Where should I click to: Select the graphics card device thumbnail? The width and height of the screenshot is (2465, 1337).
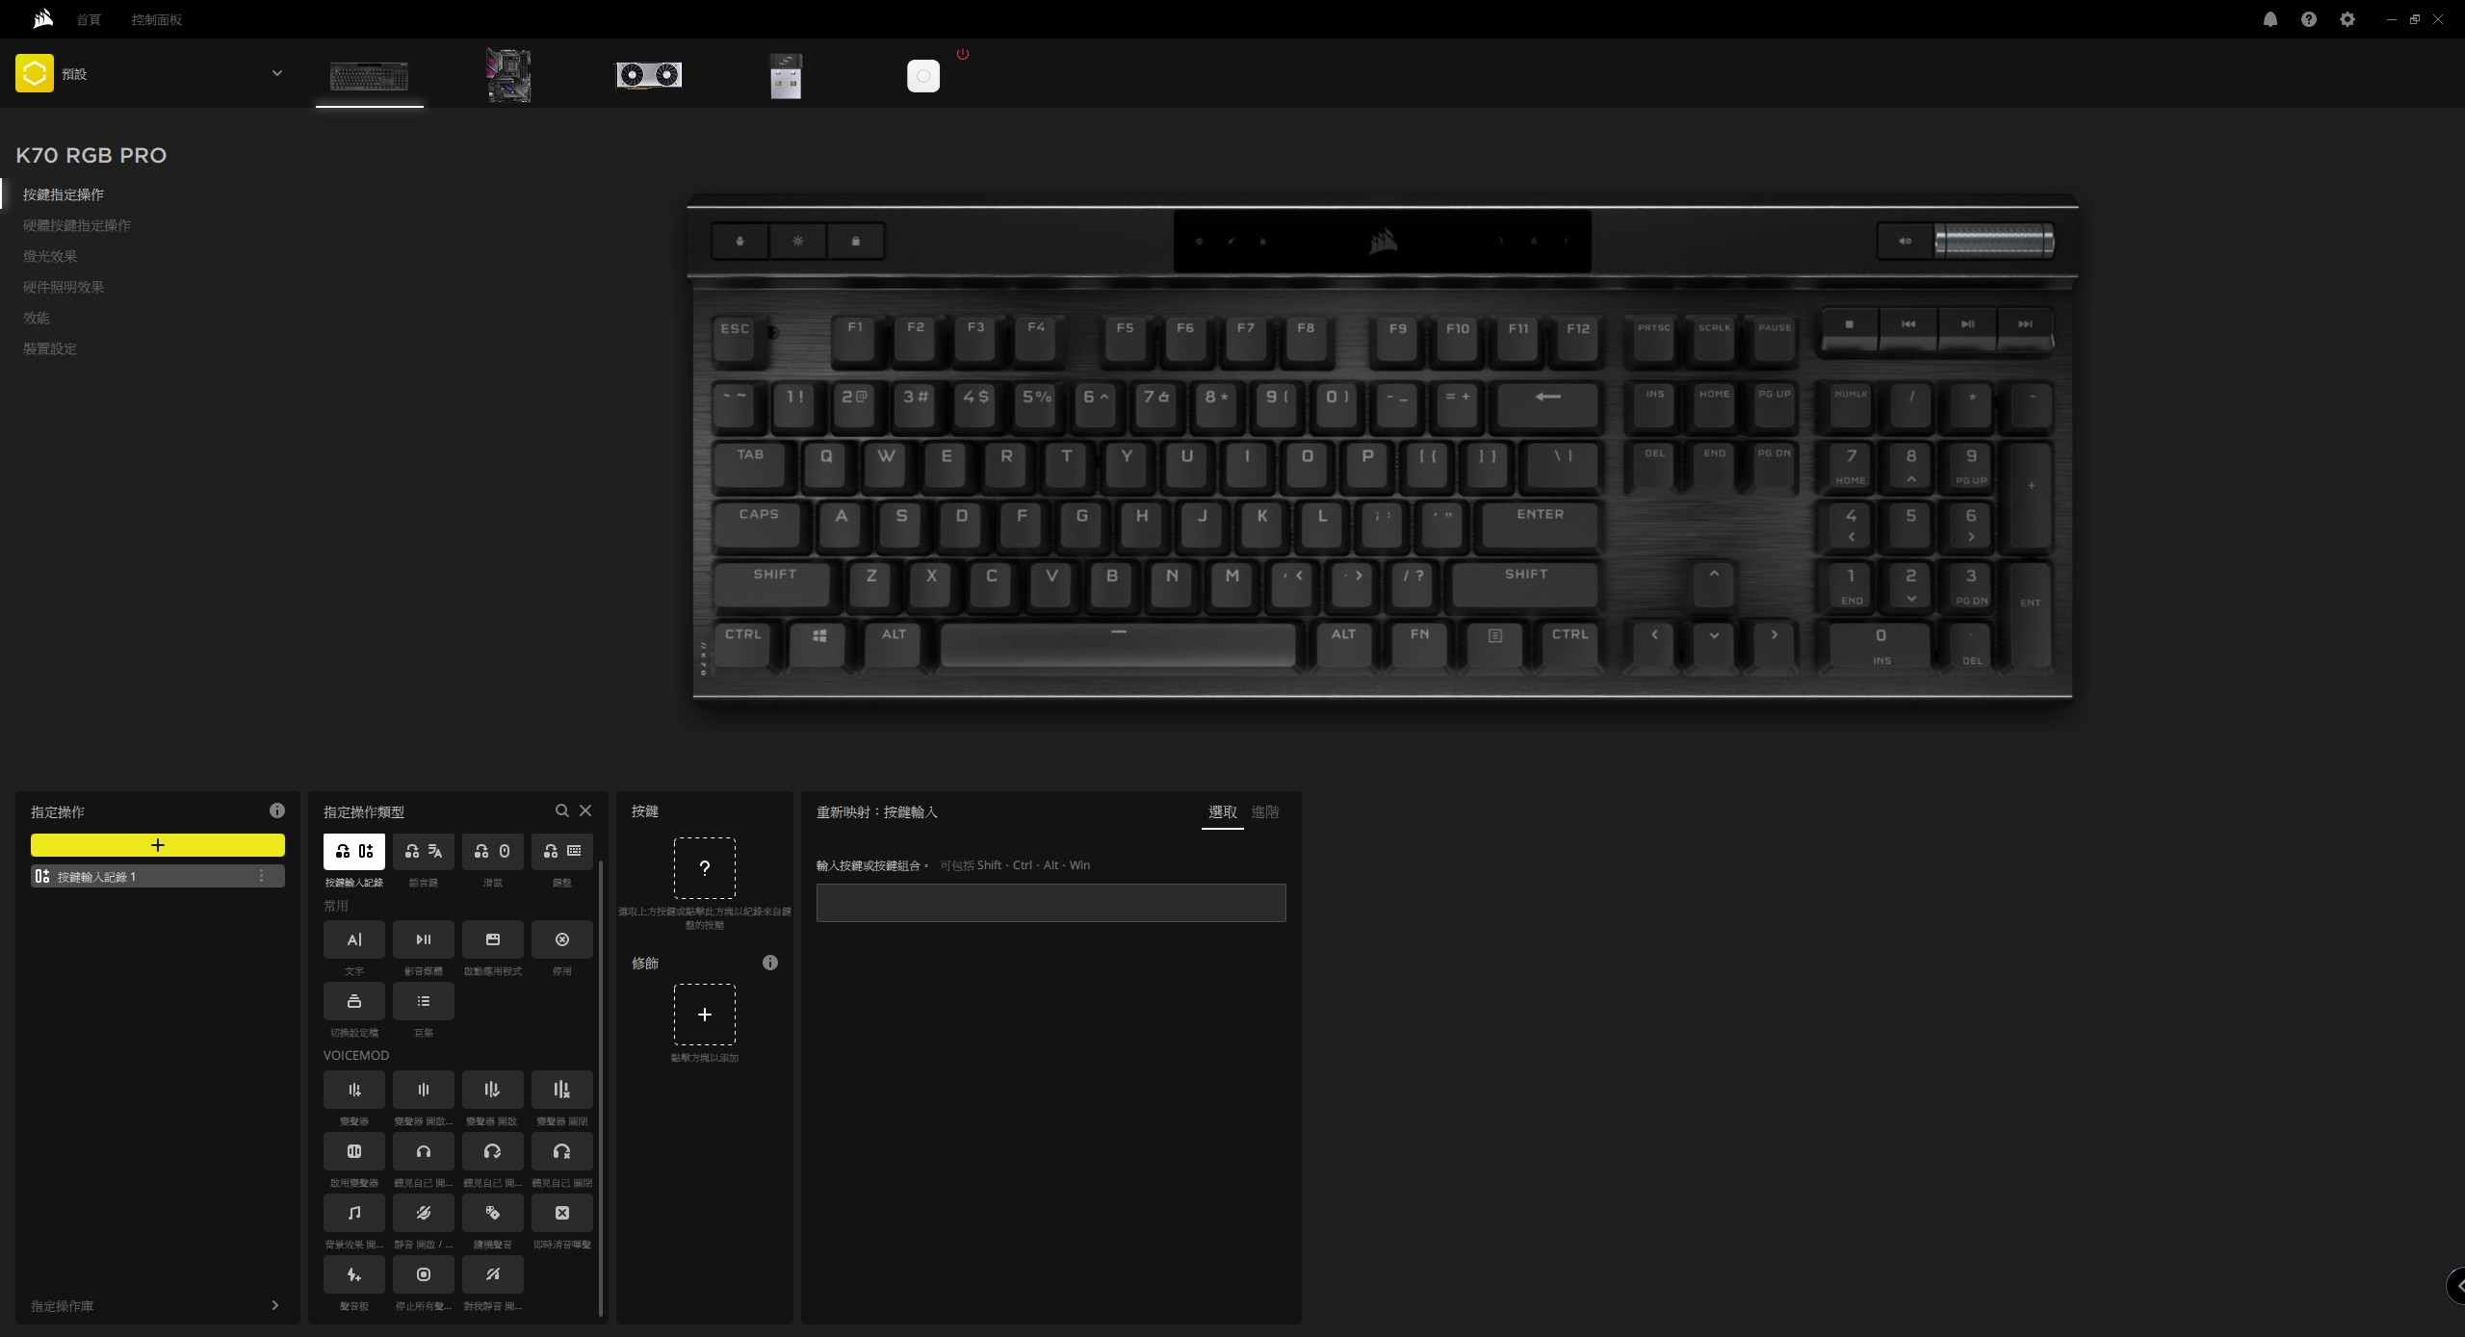point(648,75)
